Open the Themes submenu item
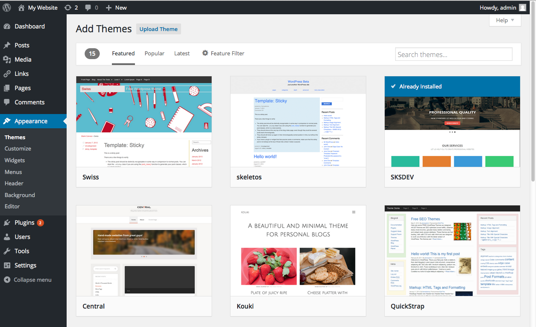Viewport: 536px width, 327px height. 15,137
